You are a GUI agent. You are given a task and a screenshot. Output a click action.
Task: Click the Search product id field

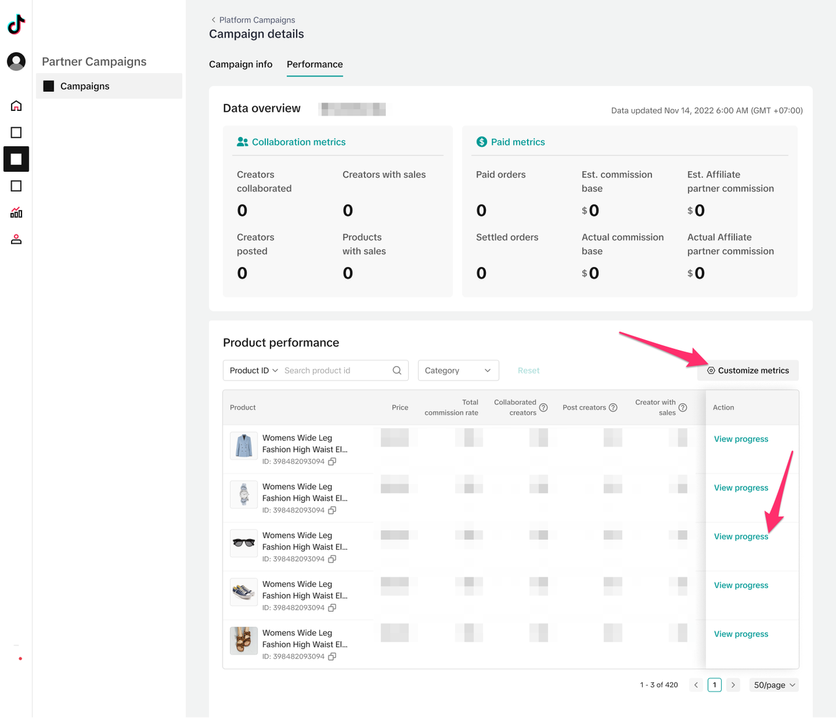336,370
